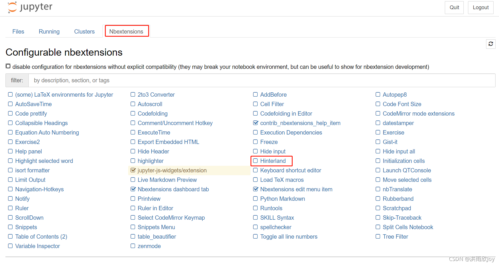
Task: Enable the spellchecker checkbox
Action: pyautogui.click(x=255, y=227)
